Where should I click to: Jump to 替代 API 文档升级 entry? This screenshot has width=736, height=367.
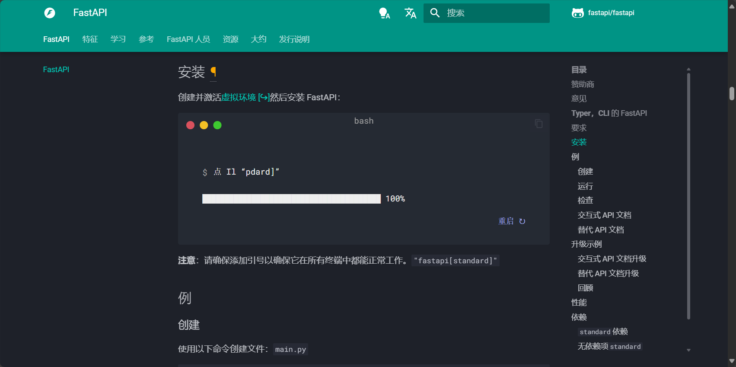click(608, 274)
